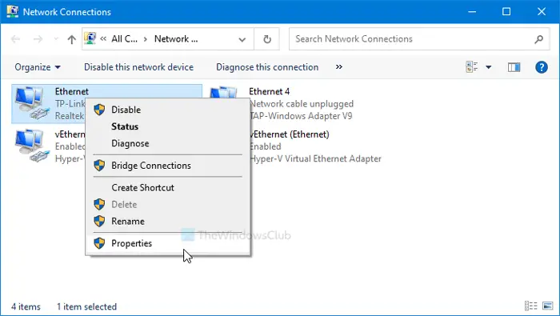This screenshot has height=316, width=560.
Task: Click Hyper-V Virtual Ethernet Adapter text
Action: click(315, 158)
